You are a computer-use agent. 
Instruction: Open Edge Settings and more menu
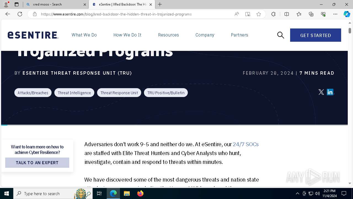(x=335, y=14)
